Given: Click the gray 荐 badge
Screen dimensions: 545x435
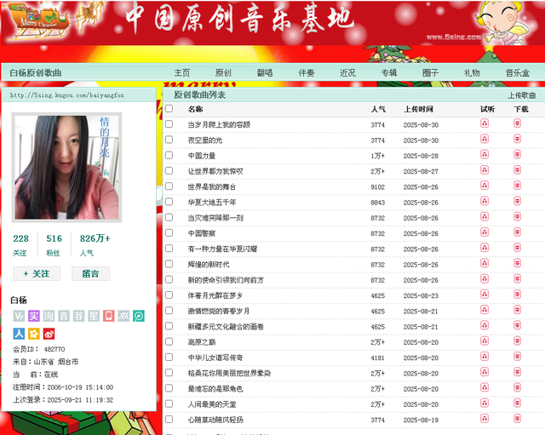Looking at the screenshot, I should pos(78,316).
